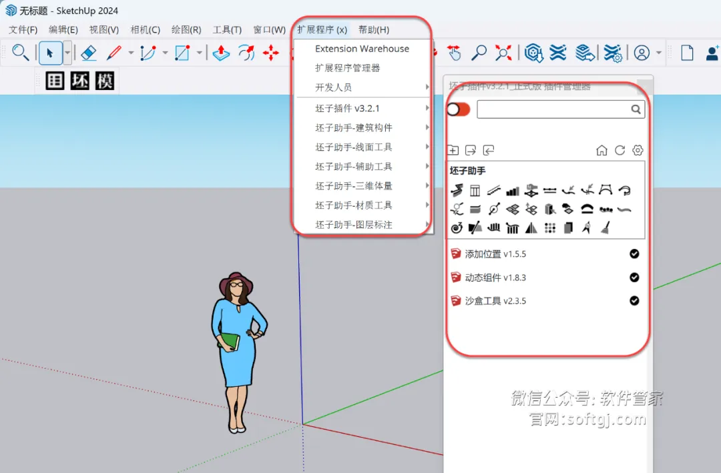Toggle the red switch in plugin manager

[x=459, y=109]
